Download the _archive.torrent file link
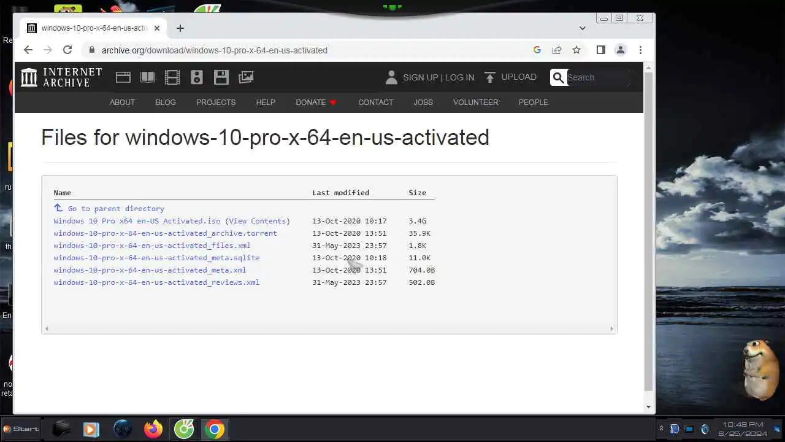785x442 pixels. tap(165, 233)
